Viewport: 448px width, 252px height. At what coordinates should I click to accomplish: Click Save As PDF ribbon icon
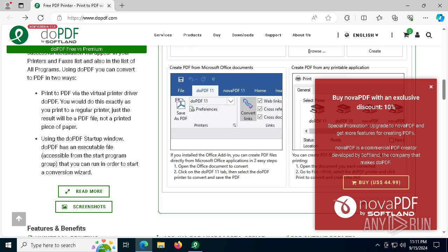pyautogui.click(x=181, y=110)
